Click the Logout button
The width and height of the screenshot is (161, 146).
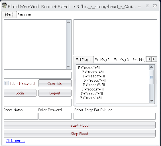55,93
